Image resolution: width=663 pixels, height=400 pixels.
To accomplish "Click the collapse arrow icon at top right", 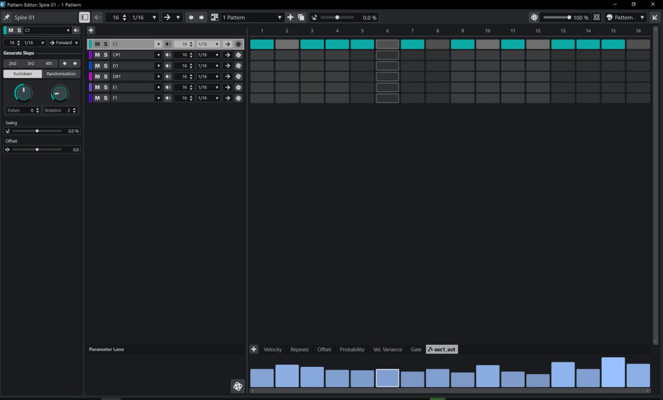I will point(655,18).
